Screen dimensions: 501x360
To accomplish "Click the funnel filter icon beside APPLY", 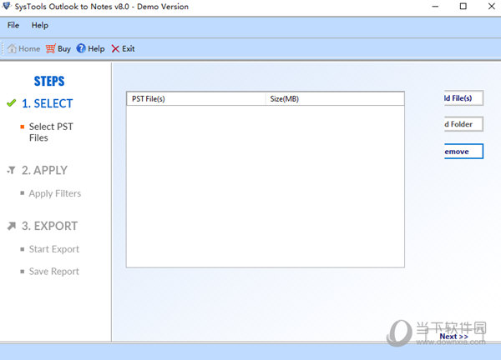I will coord(11,170).
